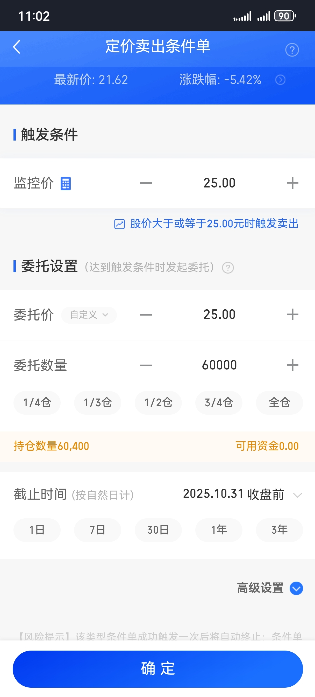Open help icon beside 委托设置

coord(228,268)
